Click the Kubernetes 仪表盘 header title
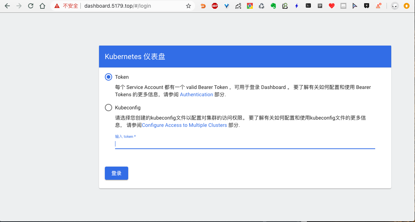The width and height of the screenshot is (415, 222). 135,57
